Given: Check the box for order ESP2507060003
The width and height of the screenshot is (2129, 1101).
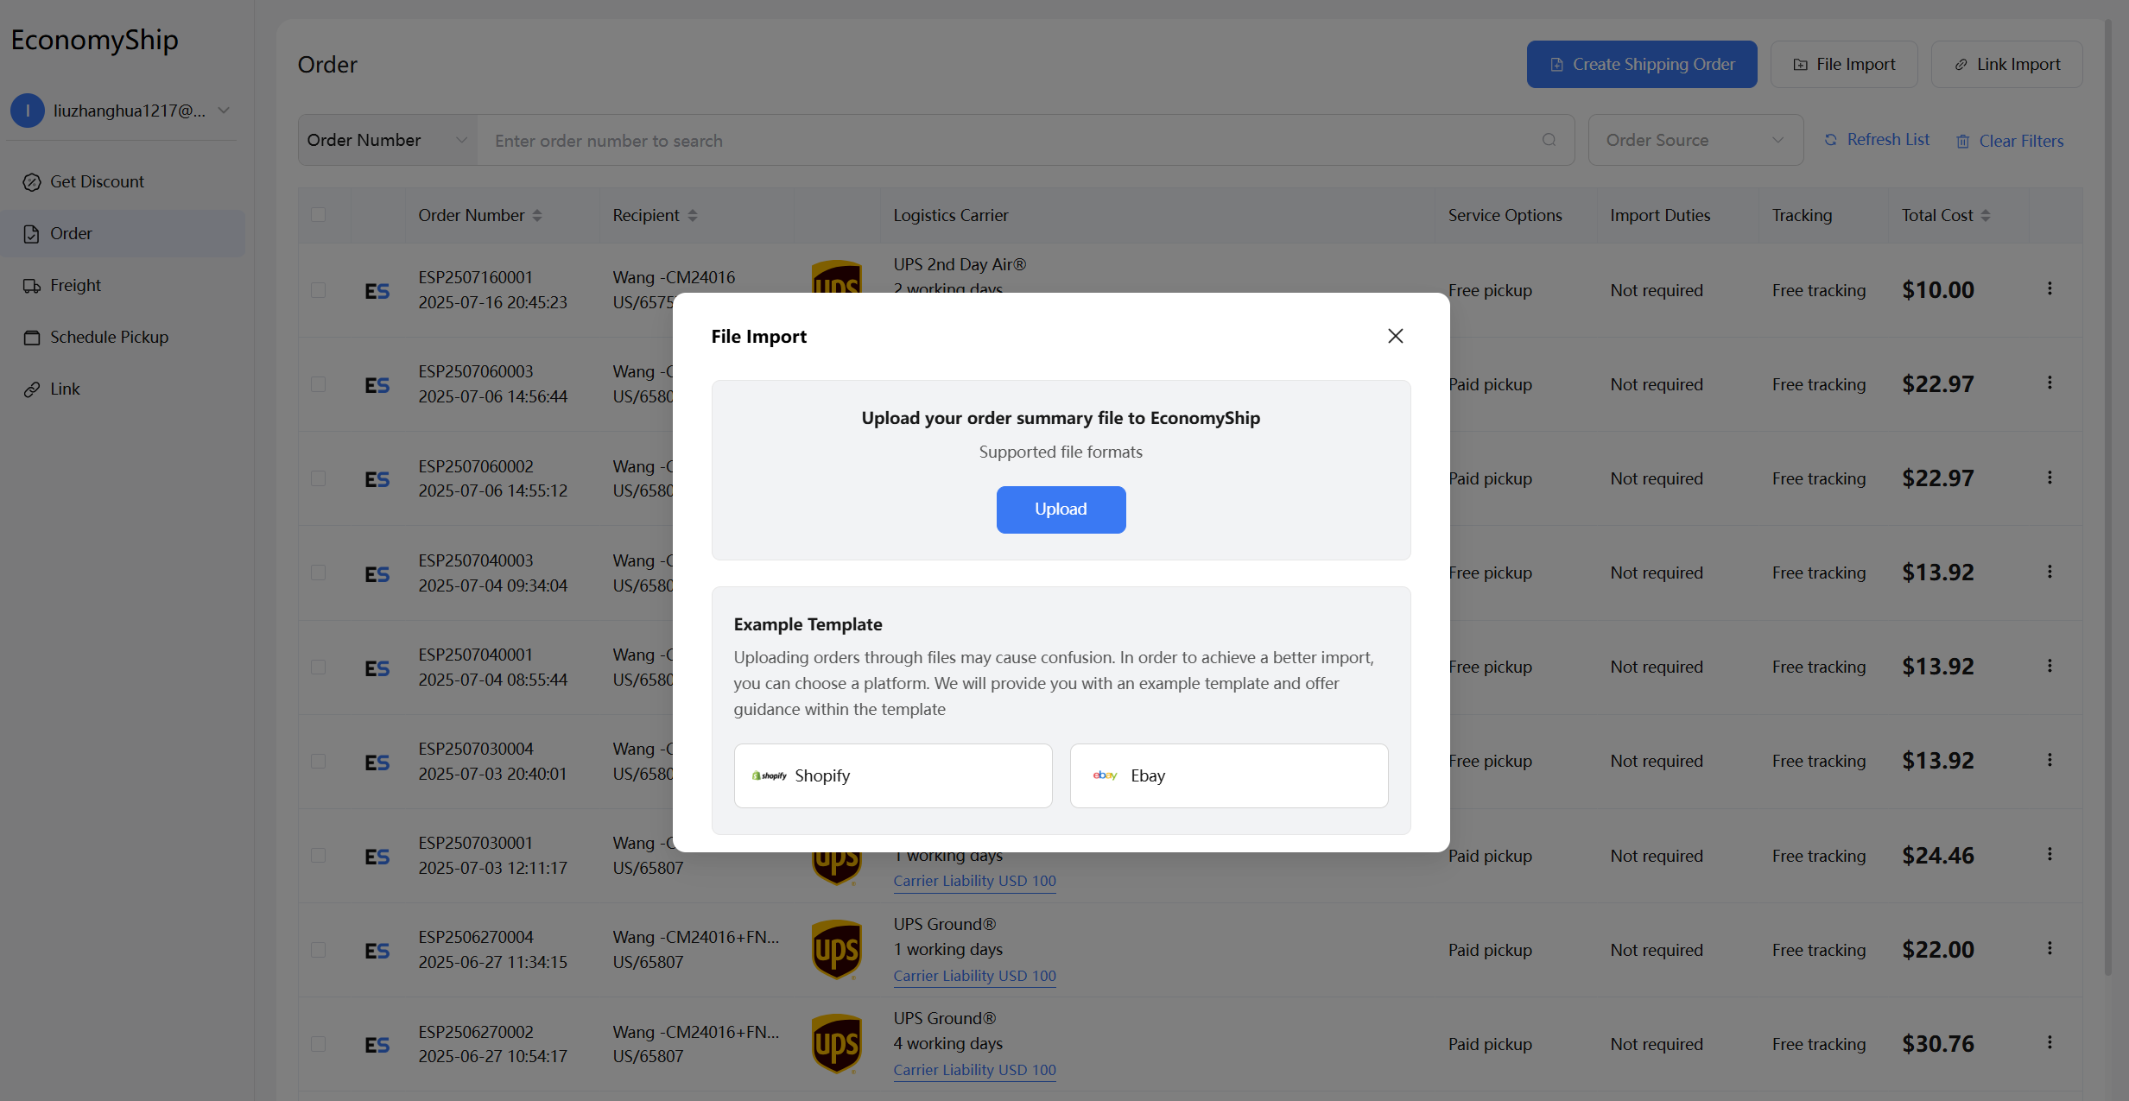Looking at the screenshot, I should tap(319, 384).
